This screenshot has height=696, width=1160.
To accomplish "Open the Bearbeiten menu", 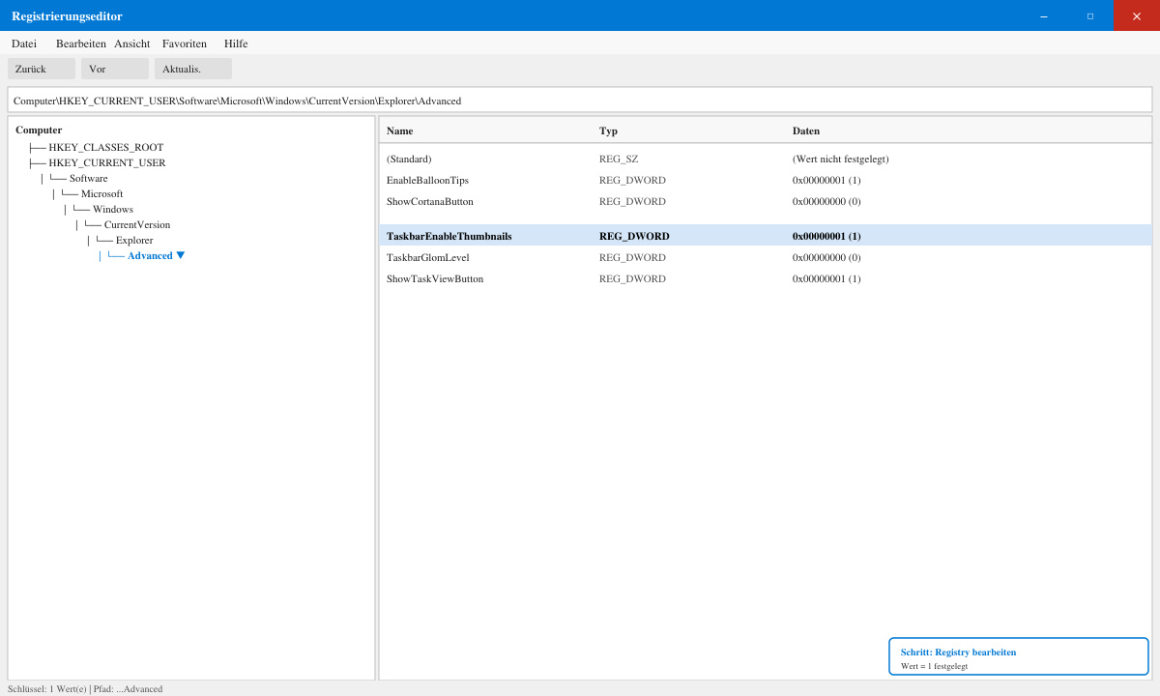I will (81, 43).
